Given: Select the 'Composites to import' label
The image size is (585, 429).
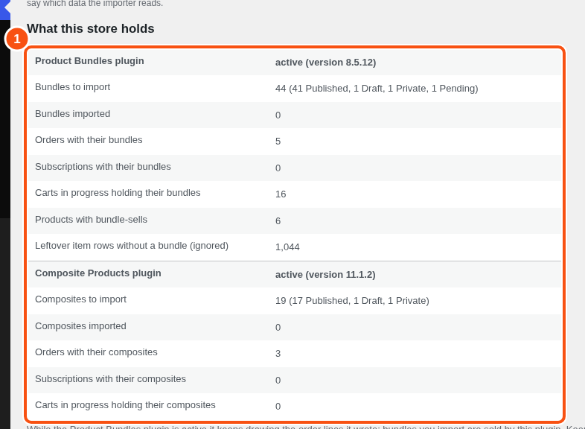Looking at the screenshot, I should 81,299.
